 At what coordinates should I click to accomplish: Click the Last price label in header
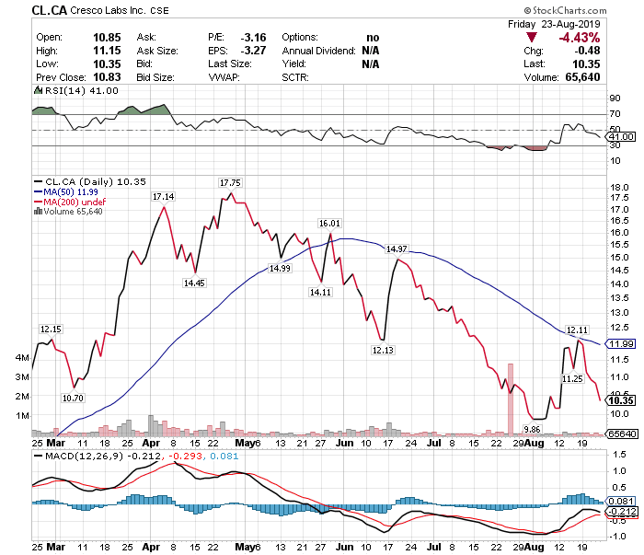pos(535,64)
